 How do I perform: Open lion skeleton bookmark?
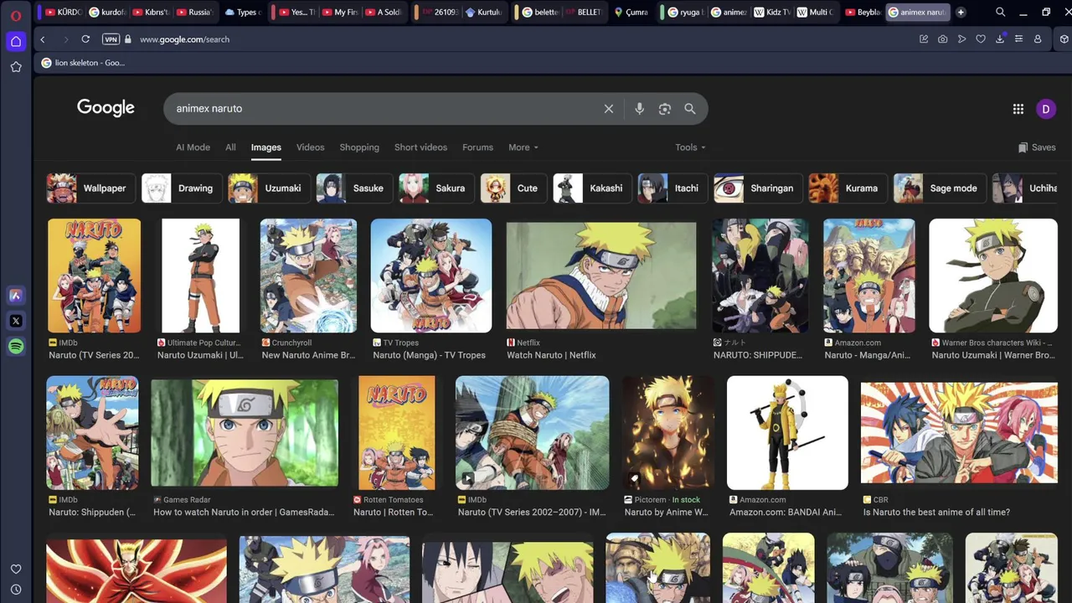pyautogui.click(x=83, y=63)
